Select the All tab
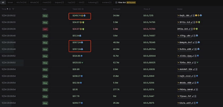223x107 pixels. pyautogui.click(x=3, y=3)
